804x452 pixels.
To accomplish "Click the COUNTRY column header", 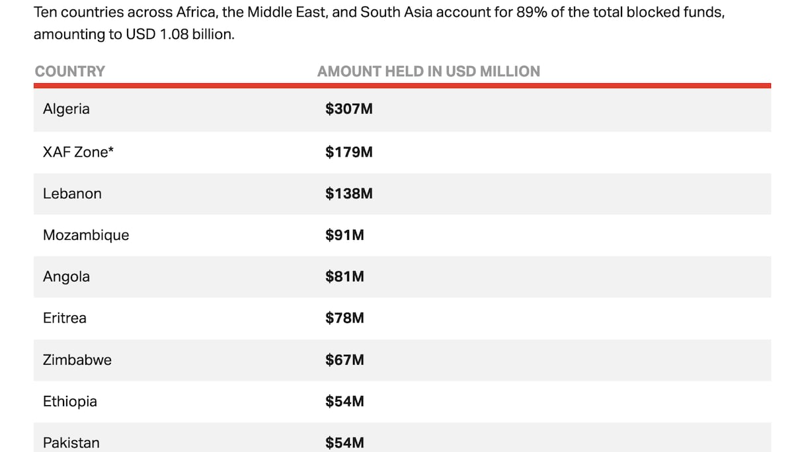I will click(70, 71).
